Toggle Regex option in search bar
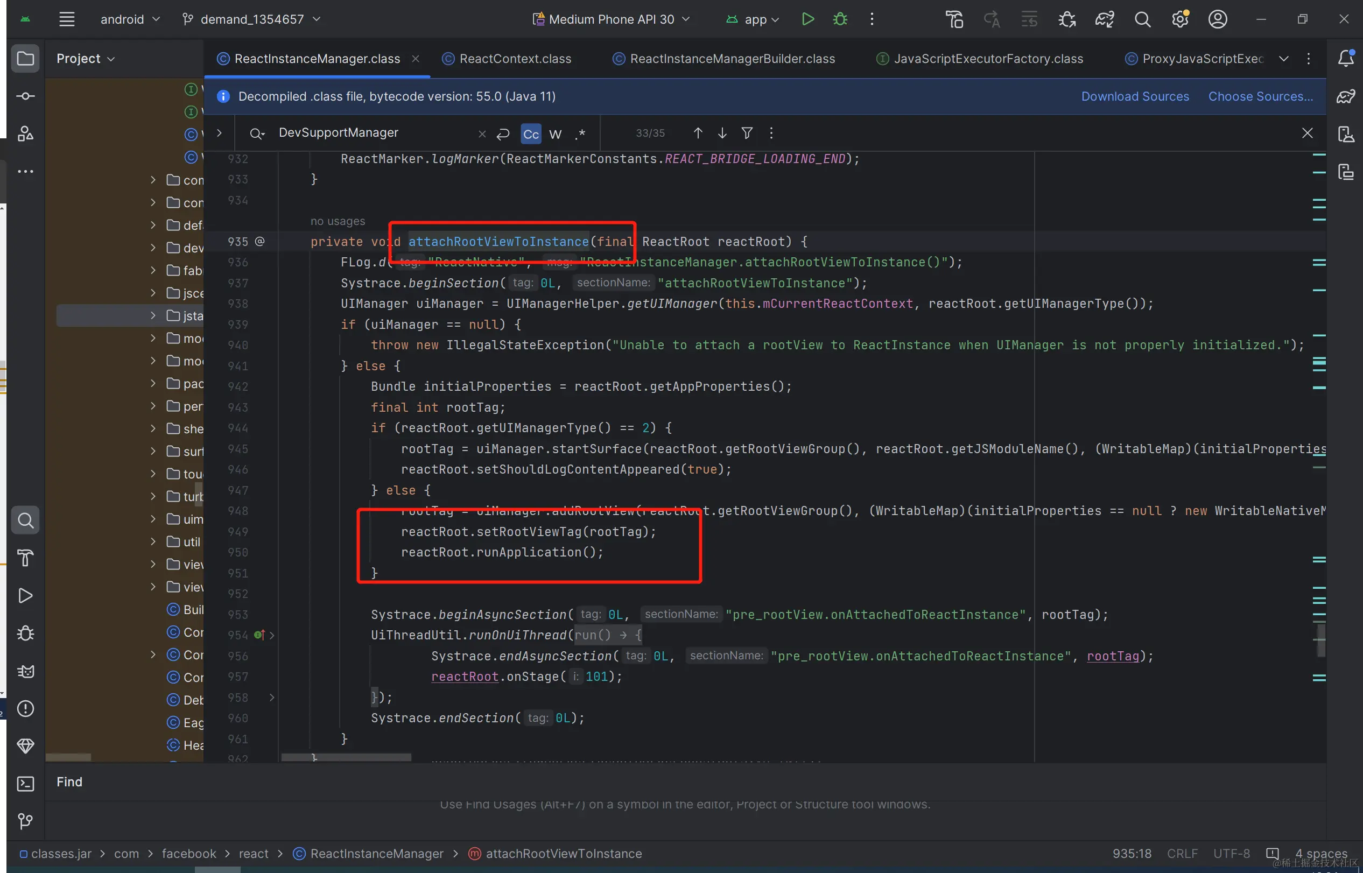 pos(579,134)
